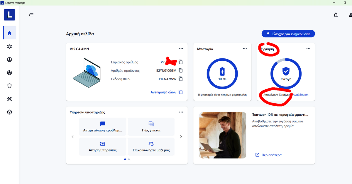The width and height of the screenshot is (352, 184).
Task: Click Έλεγχος για ενημερώσεις button
Action: (288, 34)
